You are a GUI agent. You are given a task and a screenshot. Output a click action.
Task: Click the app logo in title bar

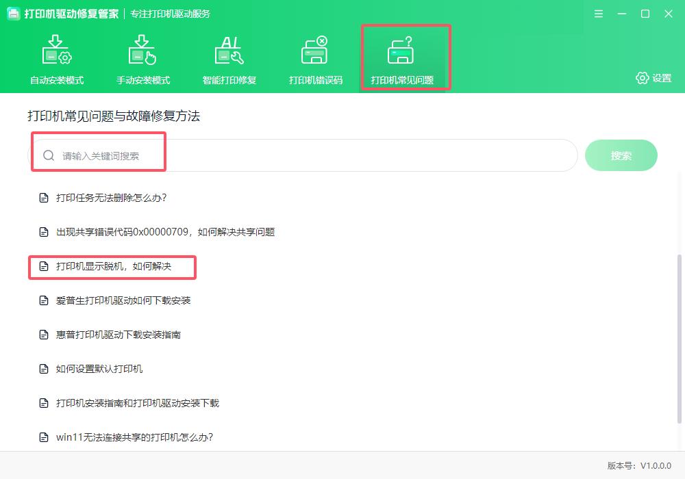(x=13, y=14)
